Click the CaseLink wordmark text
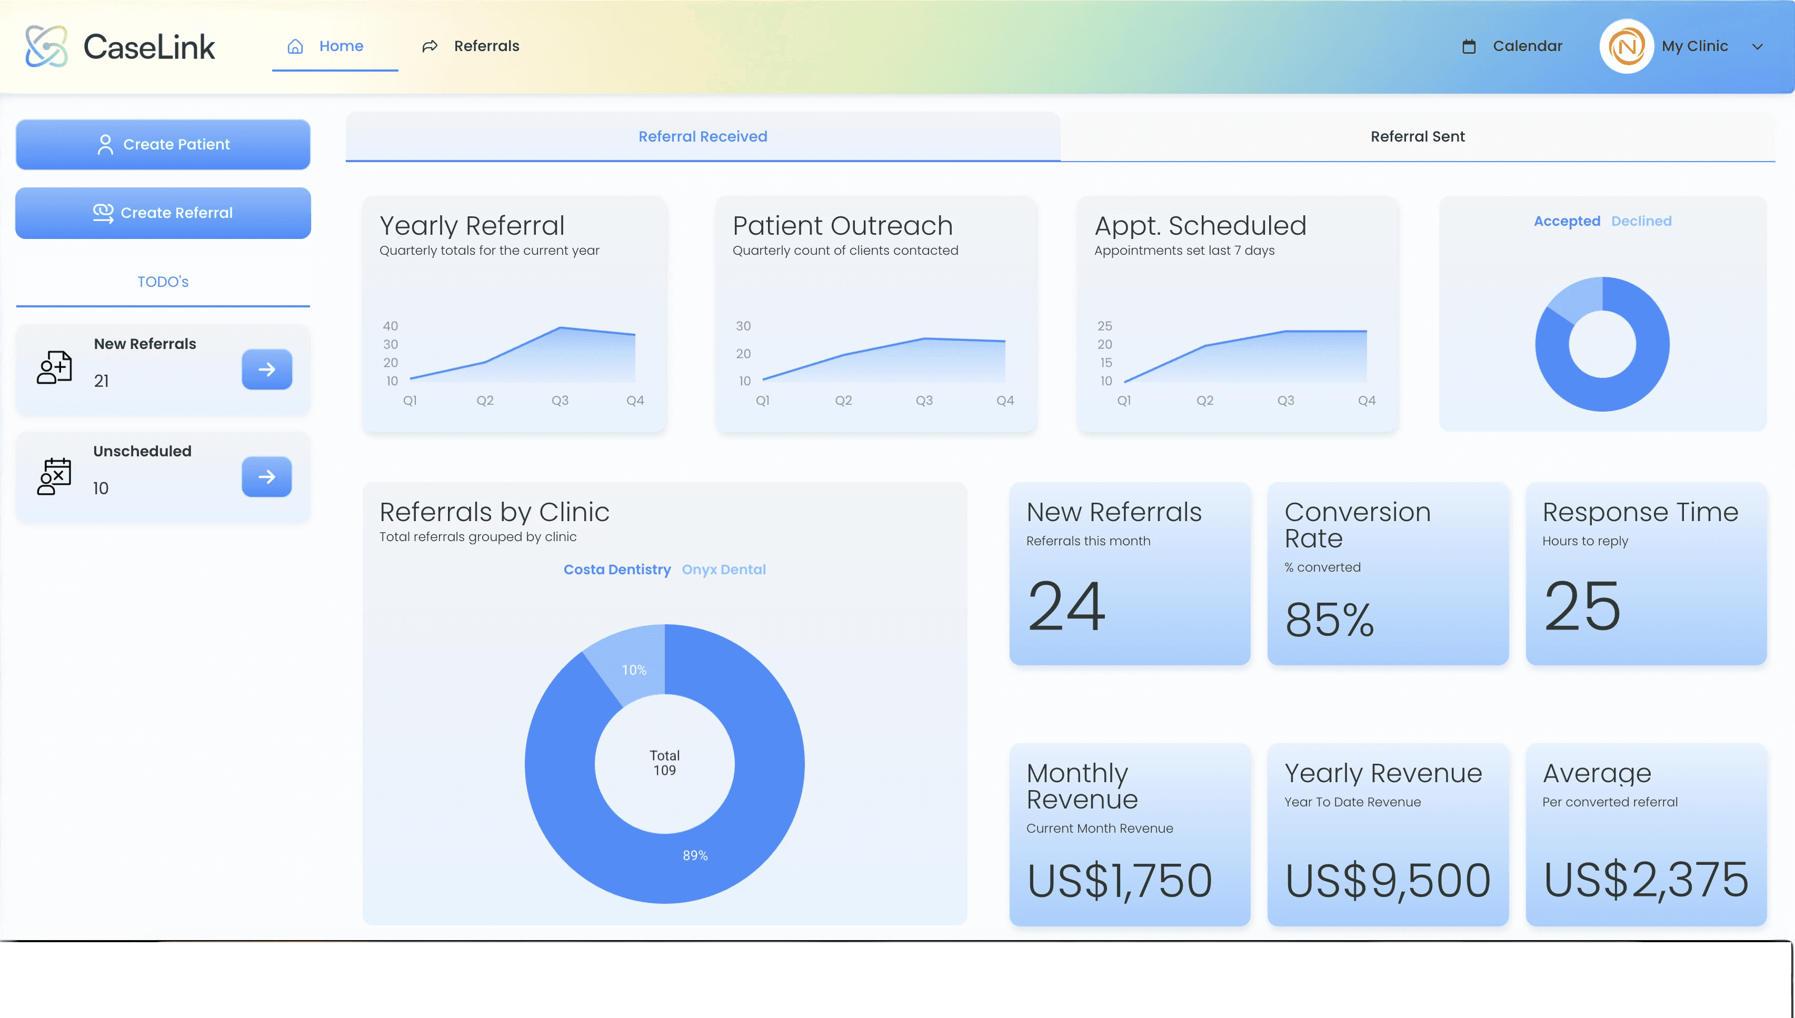The width and height of the screenshot is (1795, 1018). point(149,47)
